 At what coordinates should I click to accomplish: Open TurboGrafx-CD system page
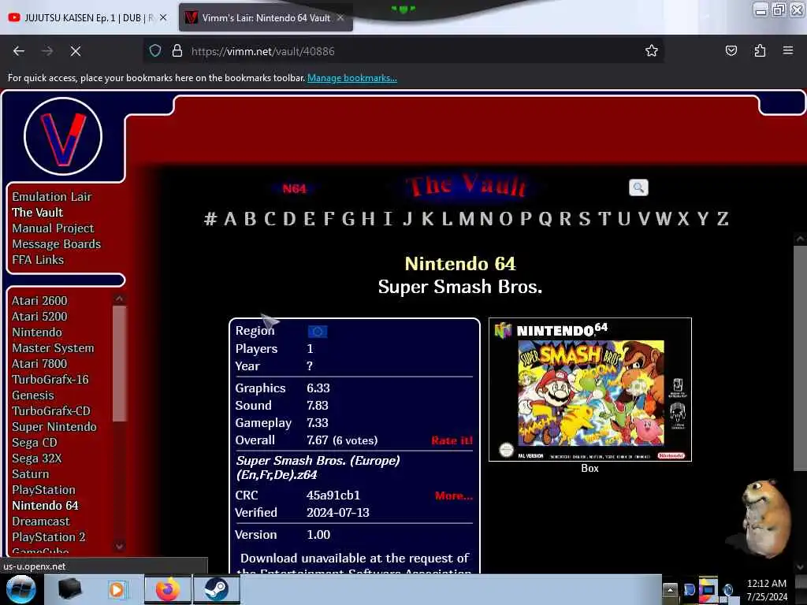(x=51, y=411)
